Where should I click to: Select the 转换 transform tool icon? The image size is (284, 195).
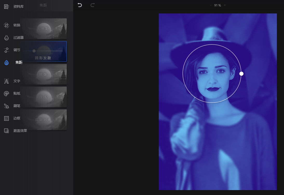click(x=6, y=25)
